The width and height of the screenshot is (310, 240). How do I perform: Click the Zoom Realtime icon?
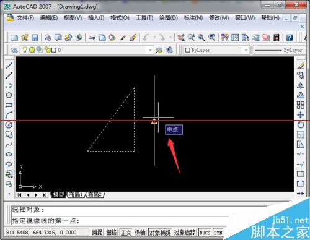pyautogui.click(x=191, y=38)
